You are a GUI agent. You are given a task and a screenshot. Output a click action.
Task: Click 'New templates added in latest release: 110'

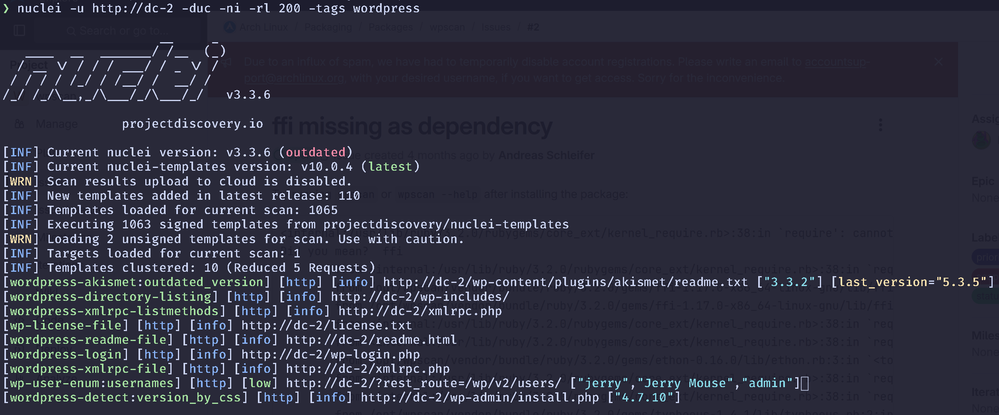coord(203,196)
